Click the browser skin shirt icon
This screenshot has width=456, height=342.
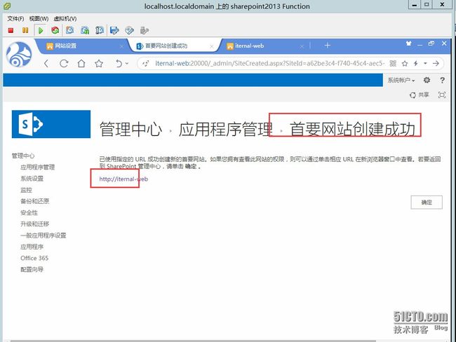408,43
